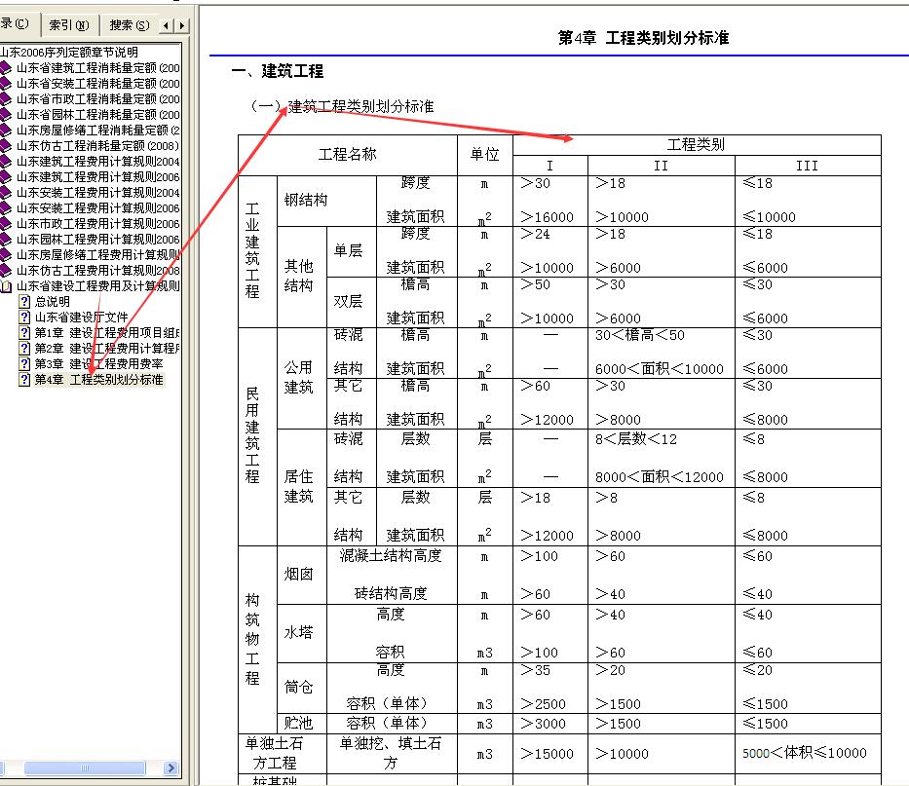Open 山东仿古工程消耗量定额 (2008) topic
This screenshot has width=909, height=786.
(97, 145)
